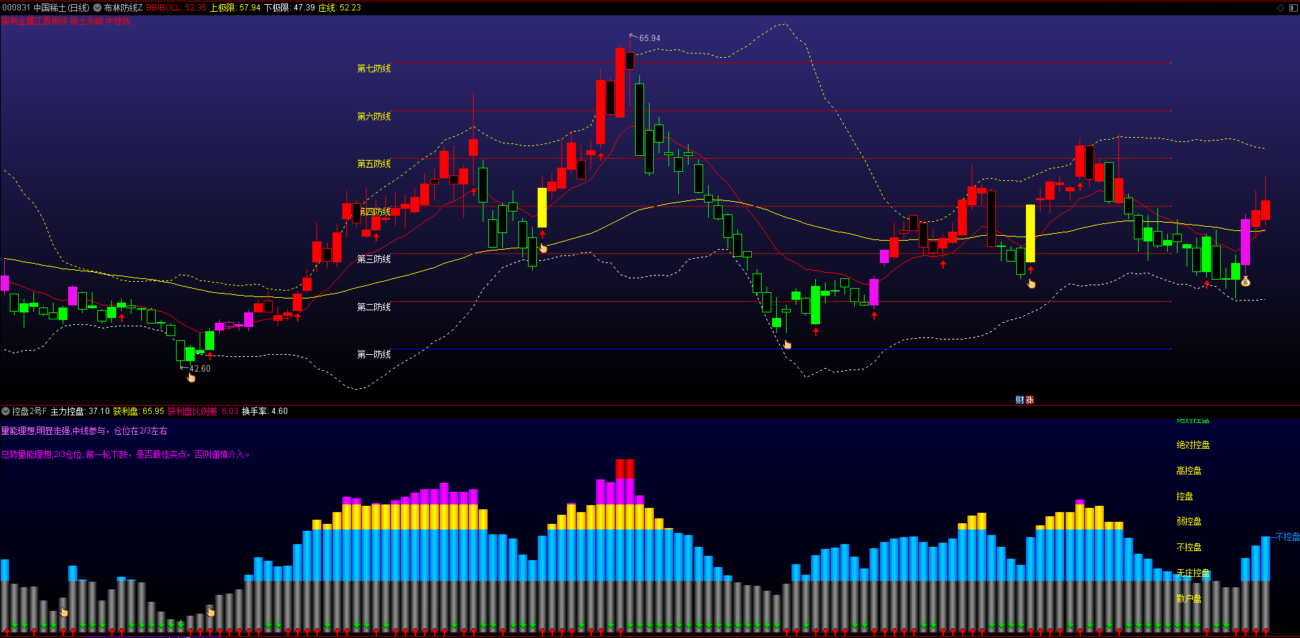1300x638 pixels.
Task: Click the 散户盘 level label
Action: point(1189,598)
